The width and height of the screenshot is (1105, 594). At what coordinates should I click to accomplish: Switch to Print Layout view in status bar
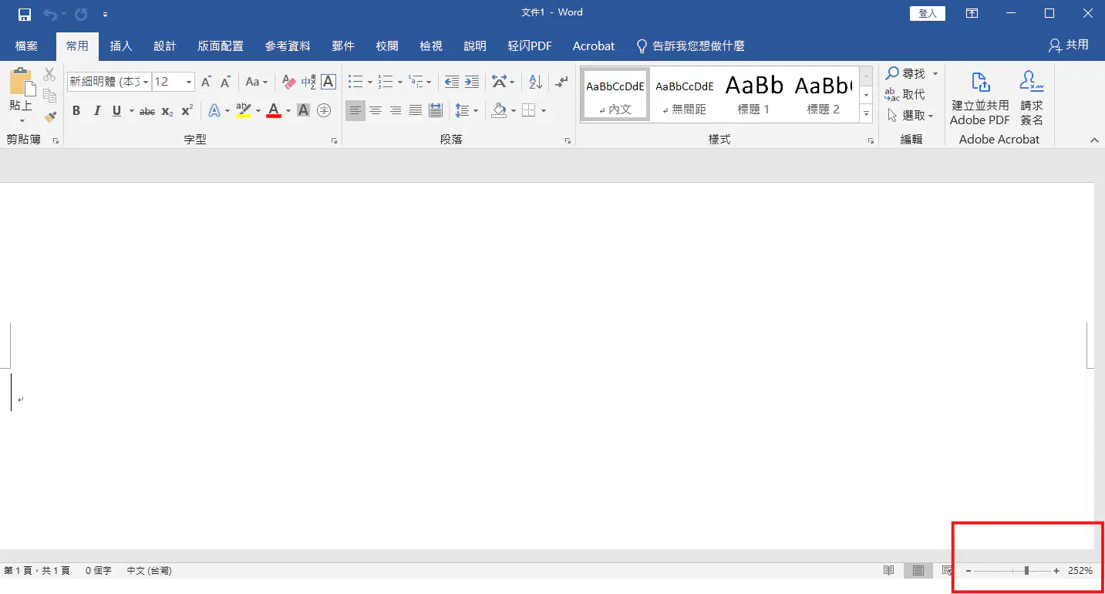coord(918,571)
